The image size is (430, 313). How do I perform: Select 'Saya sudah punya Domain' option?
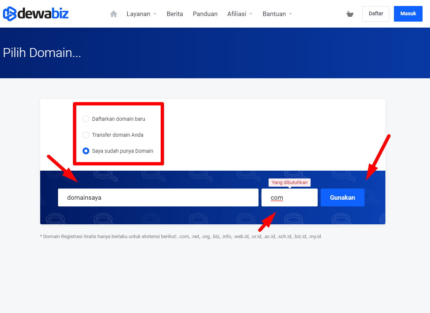point(86,151)
